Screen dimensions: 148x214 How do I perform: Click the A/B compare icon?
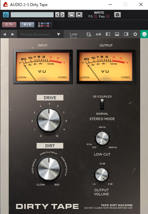point(89,34)
